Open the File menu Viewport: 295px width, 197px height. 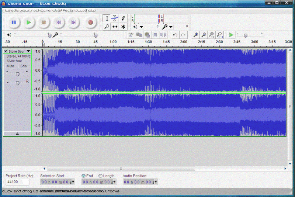[6, 11]
